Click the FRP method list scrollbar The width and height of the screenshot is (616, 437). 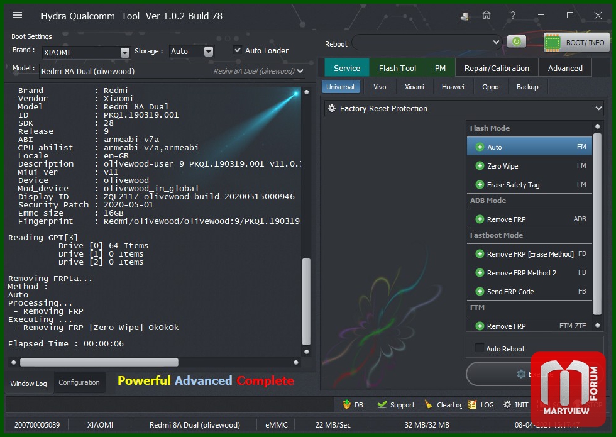click(x=597, y=224)
